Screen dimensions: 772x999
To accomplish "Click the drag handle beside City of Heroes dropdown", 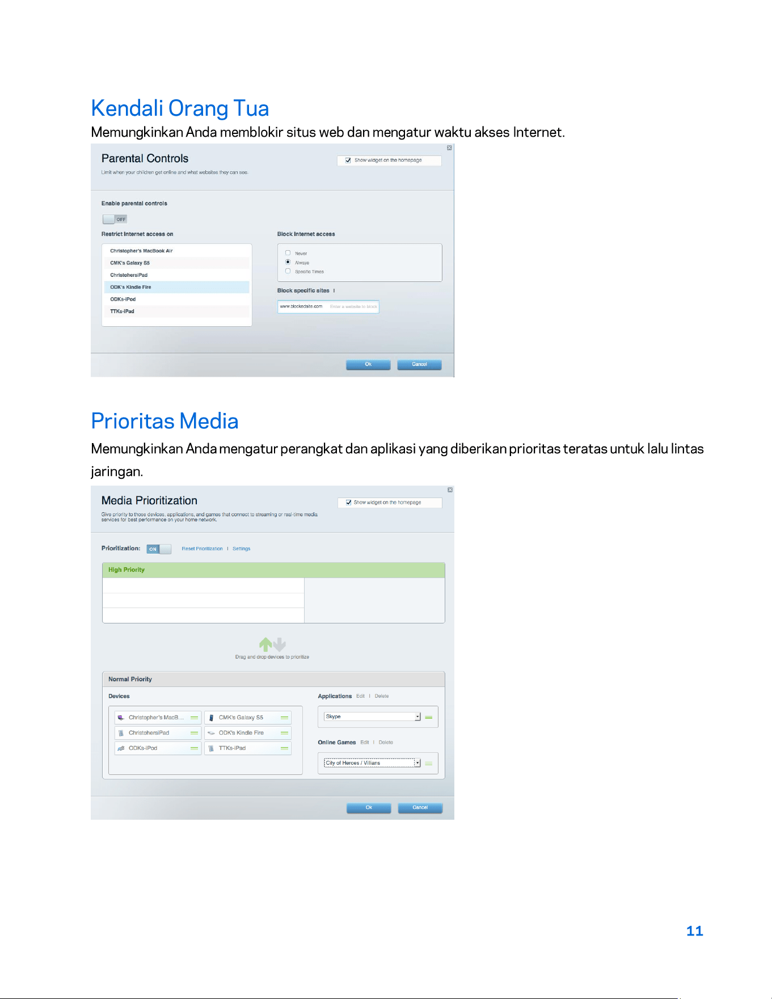I will 429,764.
